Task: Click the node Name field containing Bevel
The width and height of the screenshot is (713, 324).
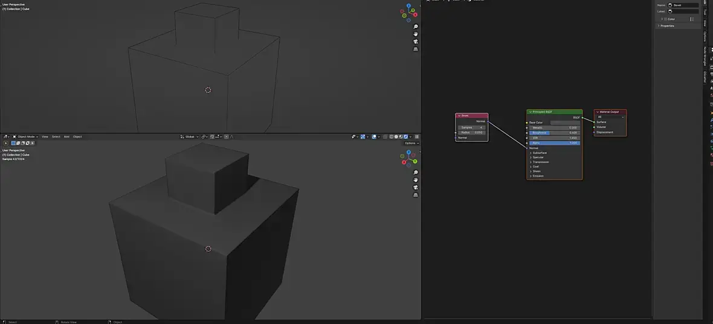Action: coord(683,5)
